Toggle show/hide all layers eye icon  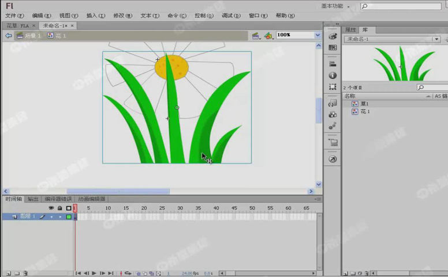[51, 208]
